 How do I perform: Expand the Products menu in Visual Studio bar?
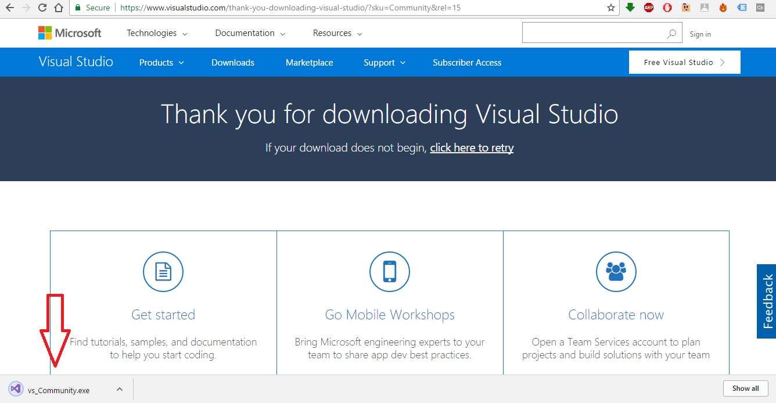pos(161,63)
